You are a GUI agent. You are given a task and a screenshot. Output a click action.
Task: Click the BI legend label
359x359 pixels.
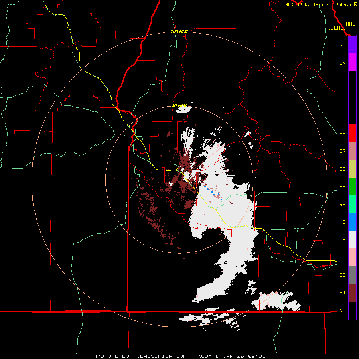342,293
